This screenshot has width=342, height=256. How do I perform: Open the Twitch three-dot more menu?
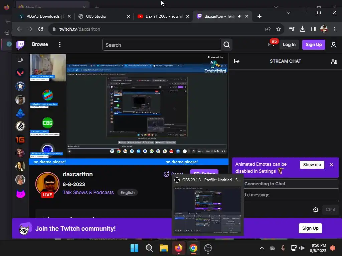[60, 45]
